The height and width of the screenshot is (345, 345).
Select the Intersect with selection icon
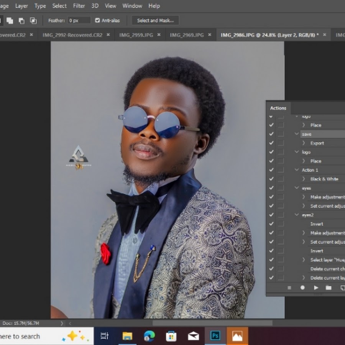(33, 21)
